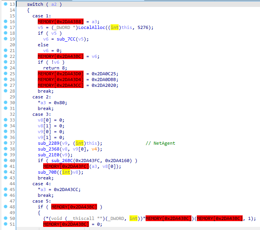Select MEMORY[0x2DA43D0] on line 25
Viewport: 260px width, 230px height.
point(61,74)
